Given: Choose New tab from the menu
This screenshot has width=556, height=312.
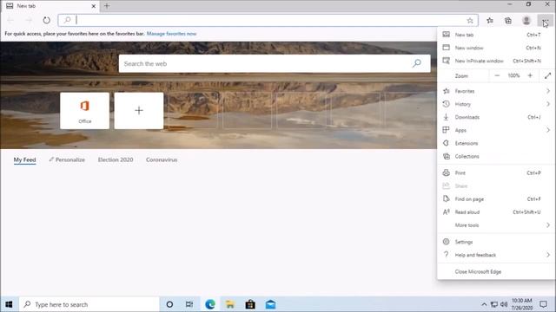Looking at the screenshot, I should click(x=496, y=35).
